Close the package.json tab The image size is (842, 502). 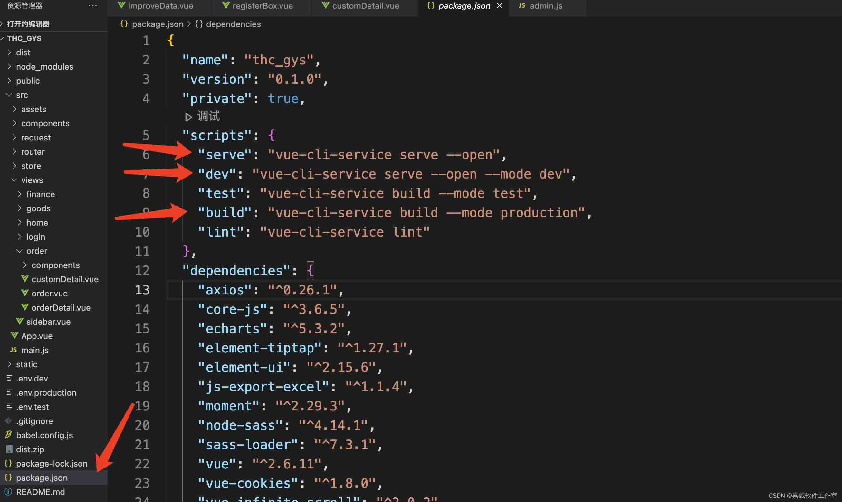500,6
